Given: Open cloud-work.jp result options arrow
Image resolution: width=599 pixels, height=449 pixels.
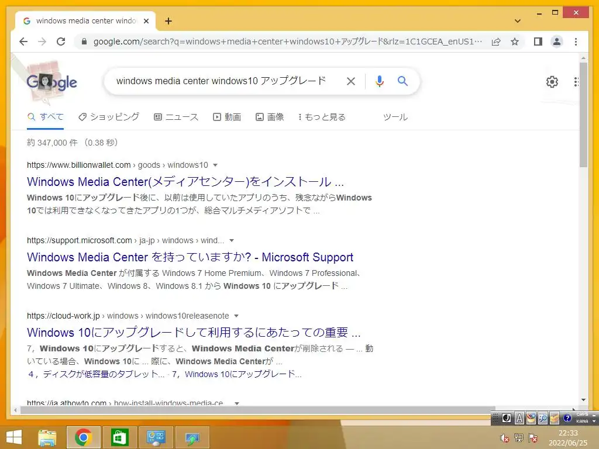Looking at the screenshot, I should coord(236,316).
